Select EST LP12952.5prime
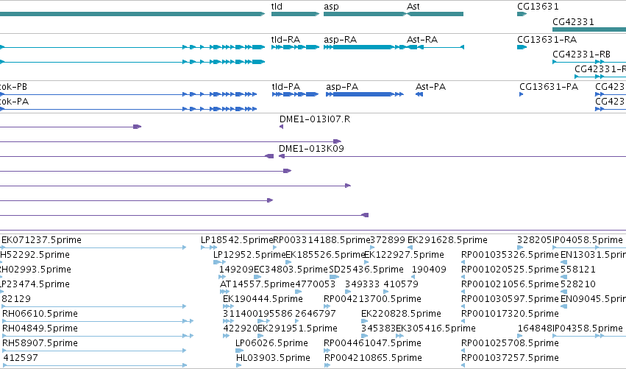The image size is (626, 369). (x=249, y=255)
